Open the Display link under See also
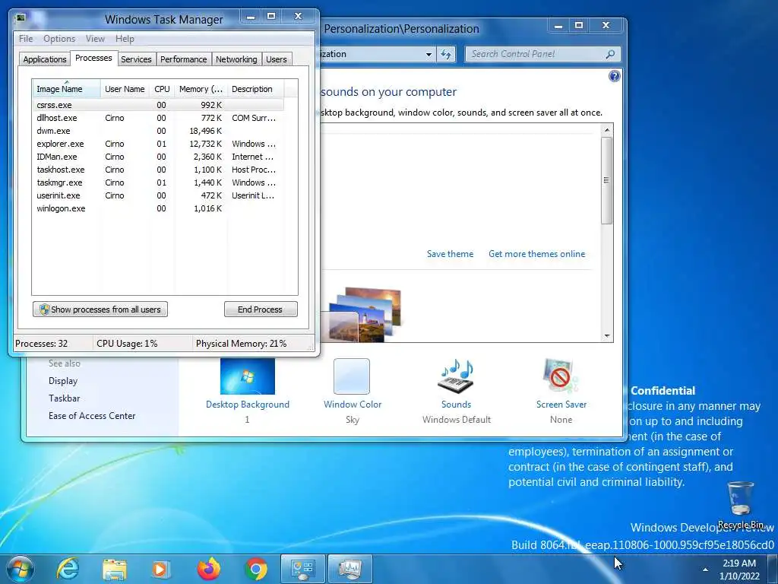The height and width of the screenshot is (584, 778). point(63,381)
